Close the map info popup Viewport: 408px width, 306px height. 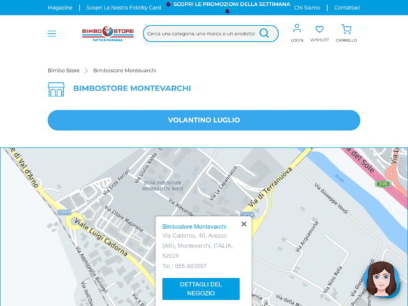click(244, 224)
